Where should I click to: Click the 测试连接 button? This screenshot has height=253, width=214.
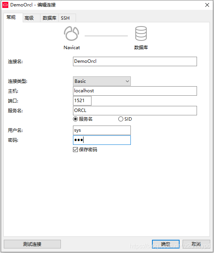coord(32,244)
